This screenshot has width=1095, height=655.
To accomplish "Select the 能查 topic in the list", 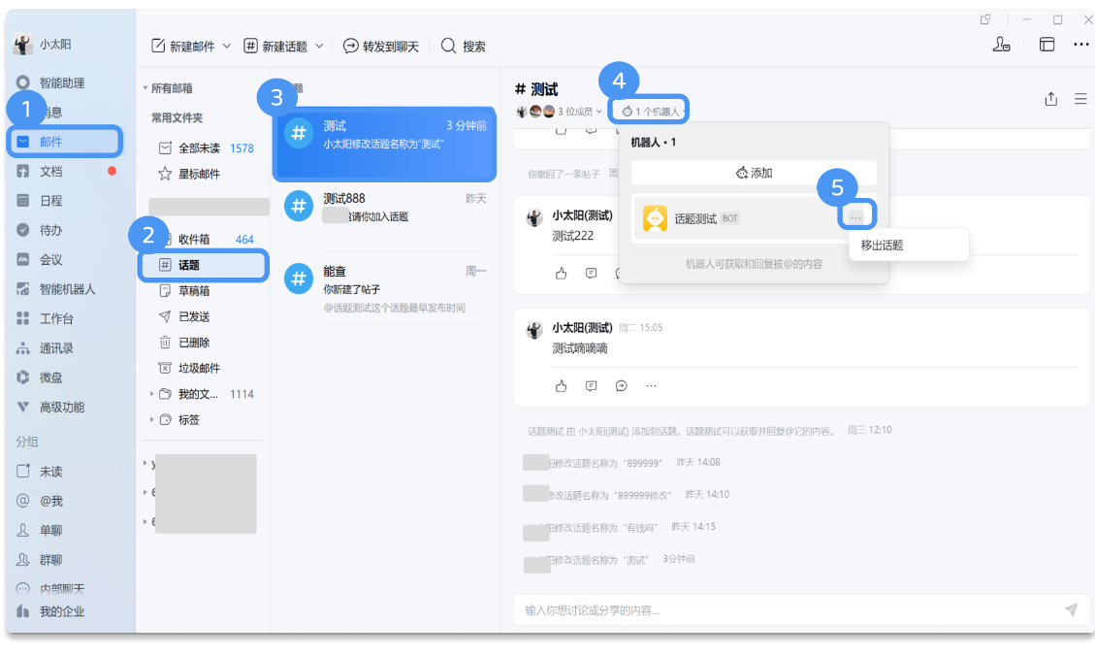I will coord(384,289).
